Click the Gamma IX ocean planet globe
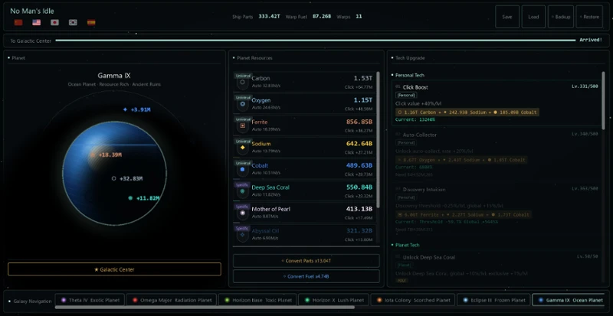 coord(114,173)
